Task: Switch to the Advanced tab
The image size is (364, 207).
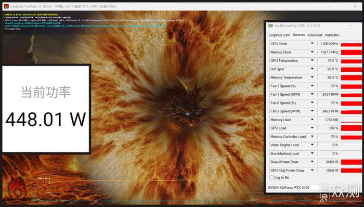Action: pos(315,35)
